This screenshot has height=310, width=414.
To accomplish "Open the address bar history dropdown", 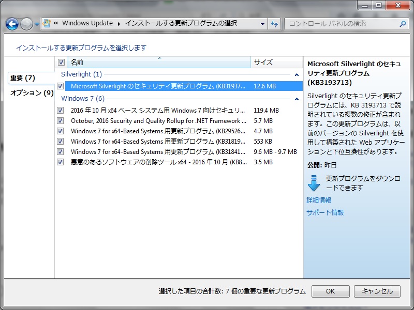I will (262, 24).
